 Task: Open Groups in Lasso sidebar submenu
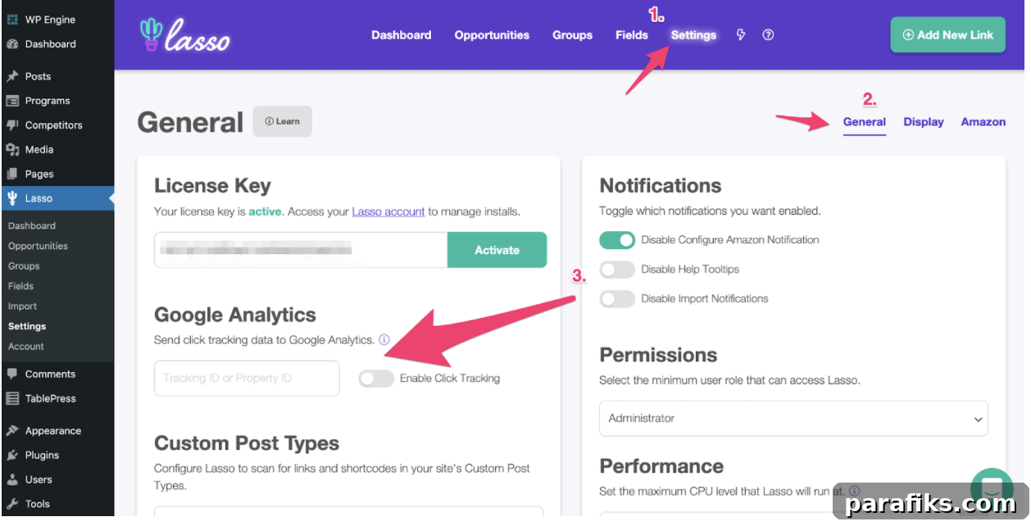tap(24, 266)
